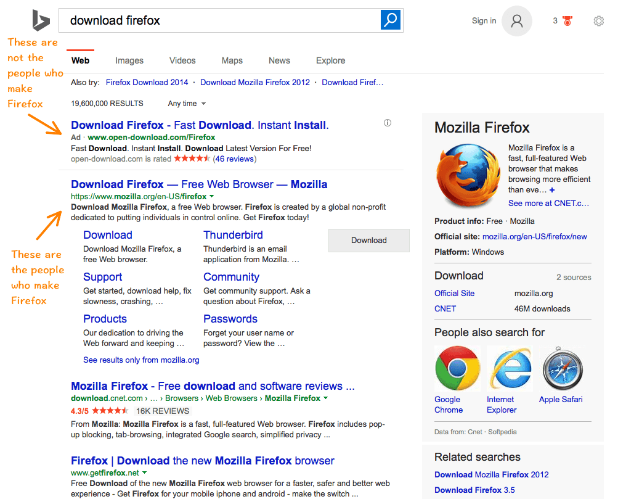Click the 46M downloads text

coord(542,308)
